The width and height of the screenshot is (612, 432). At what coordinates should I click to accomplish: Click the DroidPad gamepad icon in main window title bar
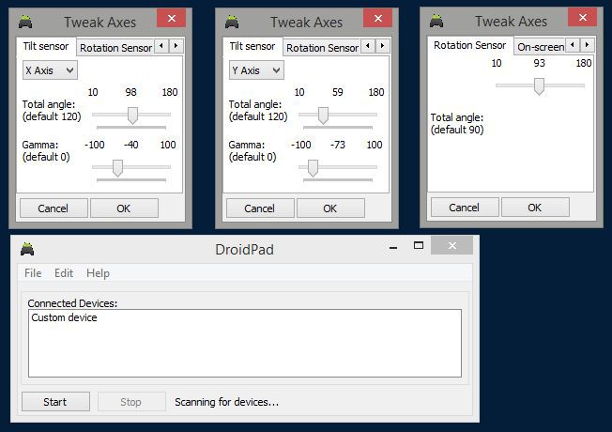(27, 249)
